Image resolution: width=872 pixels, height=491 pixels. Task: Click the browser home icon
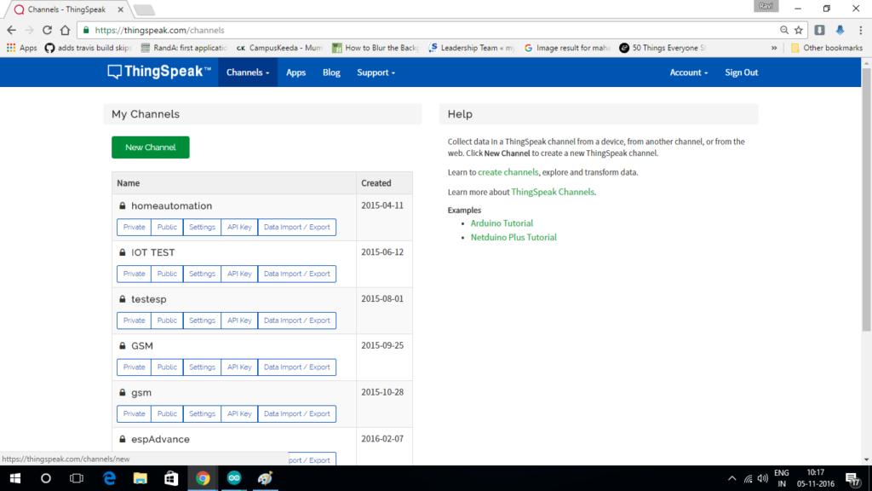tap(65, 30)
